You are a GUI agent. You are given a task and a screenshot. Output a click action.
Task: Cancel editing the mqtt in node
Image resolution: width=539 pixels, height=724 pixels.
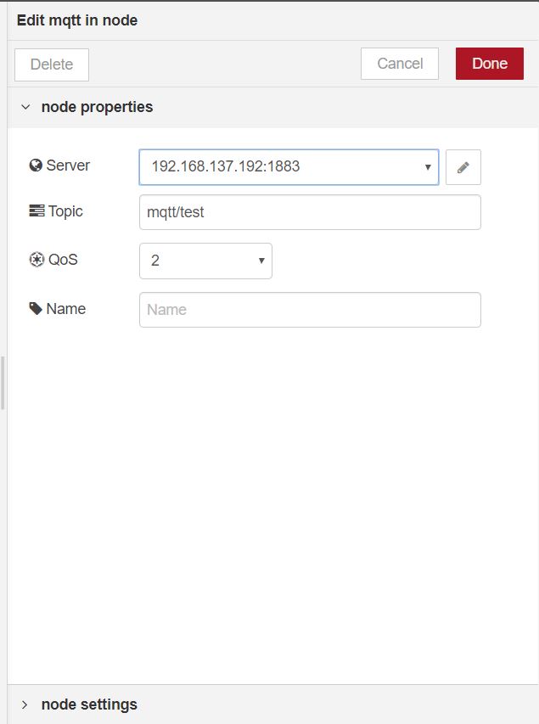[399, 64]
